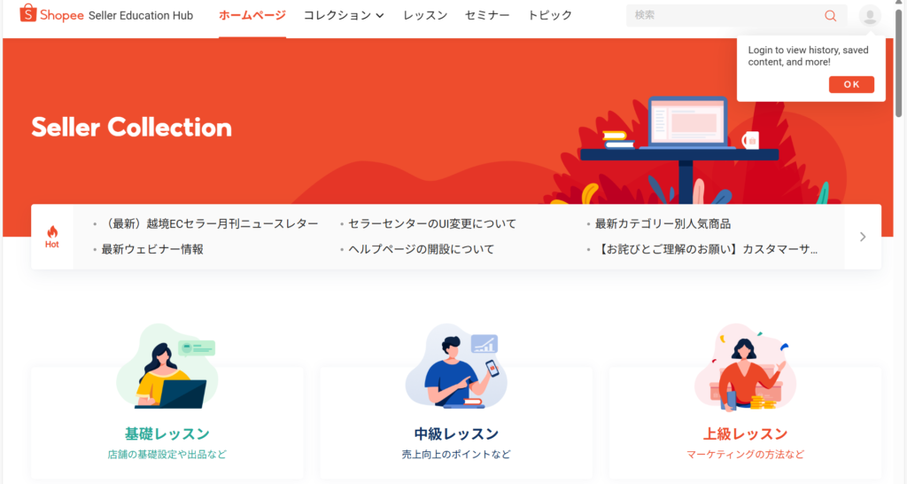Click the Shopee logo icon
This screenshot has width=907, height=484.
(27, 13)
